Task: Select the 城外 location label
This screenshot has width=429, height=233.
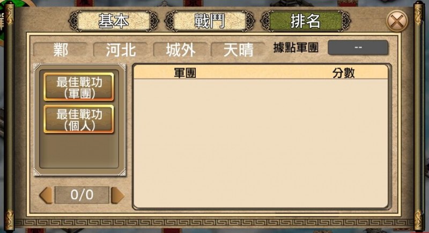Action: pyautogui.click(x=181, y=50)
